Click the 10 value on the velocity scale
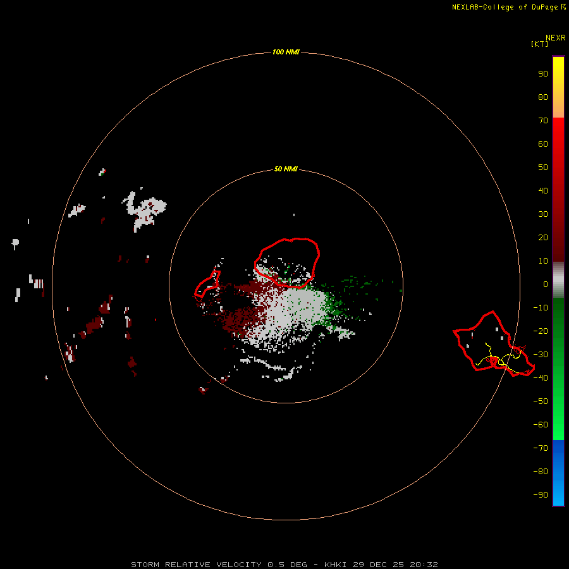 coord(543,261)
